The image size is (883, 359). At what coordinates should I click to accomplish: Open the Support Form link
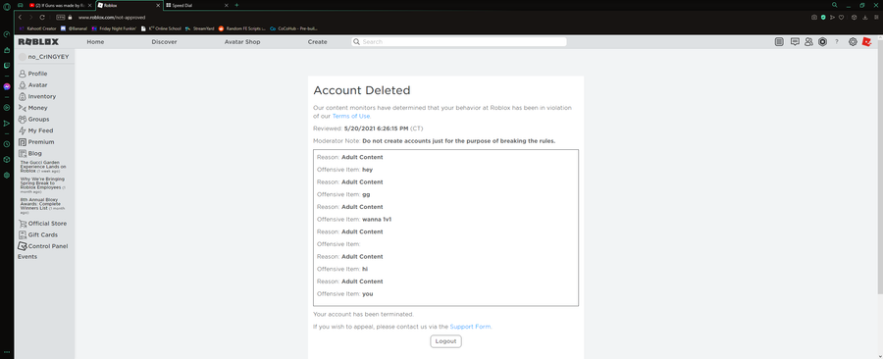pos(470,327)
